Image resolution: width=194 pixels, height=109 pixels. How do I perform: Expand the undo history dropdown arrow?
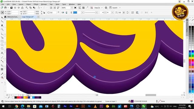click(41, 8)
